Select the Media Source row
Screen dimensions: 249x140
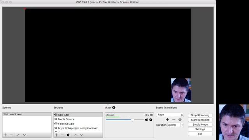point(78,119)
